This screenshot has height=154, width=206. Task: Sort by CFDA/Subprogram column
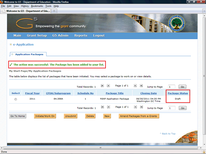click(x=58, y=93)
